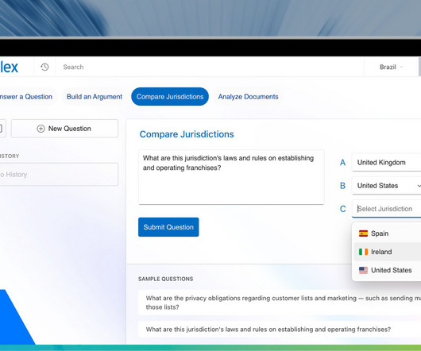Screen dimensions: 421x351
Task: Open the Analyze Documents tab
Action: [x=248, y=97]
